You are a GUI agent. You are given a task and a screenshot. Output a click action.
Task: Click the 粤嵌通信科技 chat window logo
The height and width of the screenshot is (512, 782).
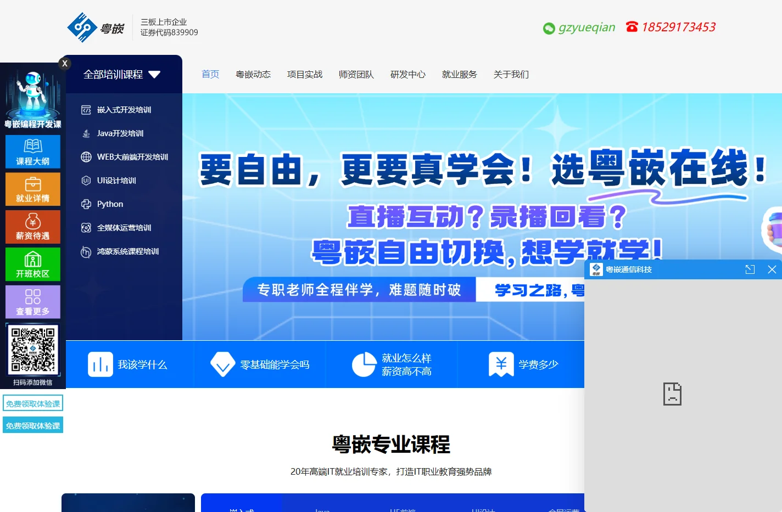point(596,269)
